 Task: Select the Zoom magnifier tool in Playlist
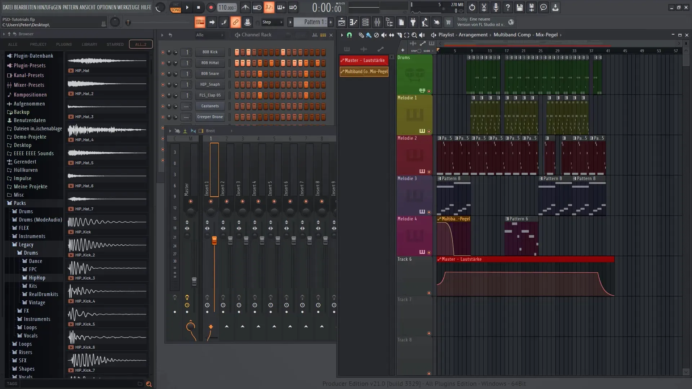click(414, 35)
